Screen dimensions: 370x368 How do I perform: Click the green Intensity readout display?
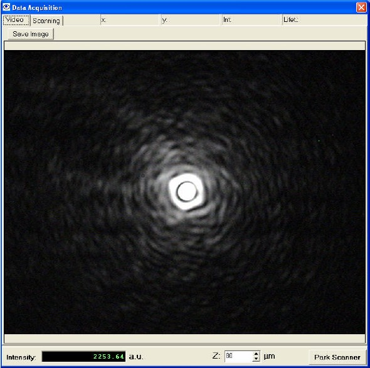point(83,357)
